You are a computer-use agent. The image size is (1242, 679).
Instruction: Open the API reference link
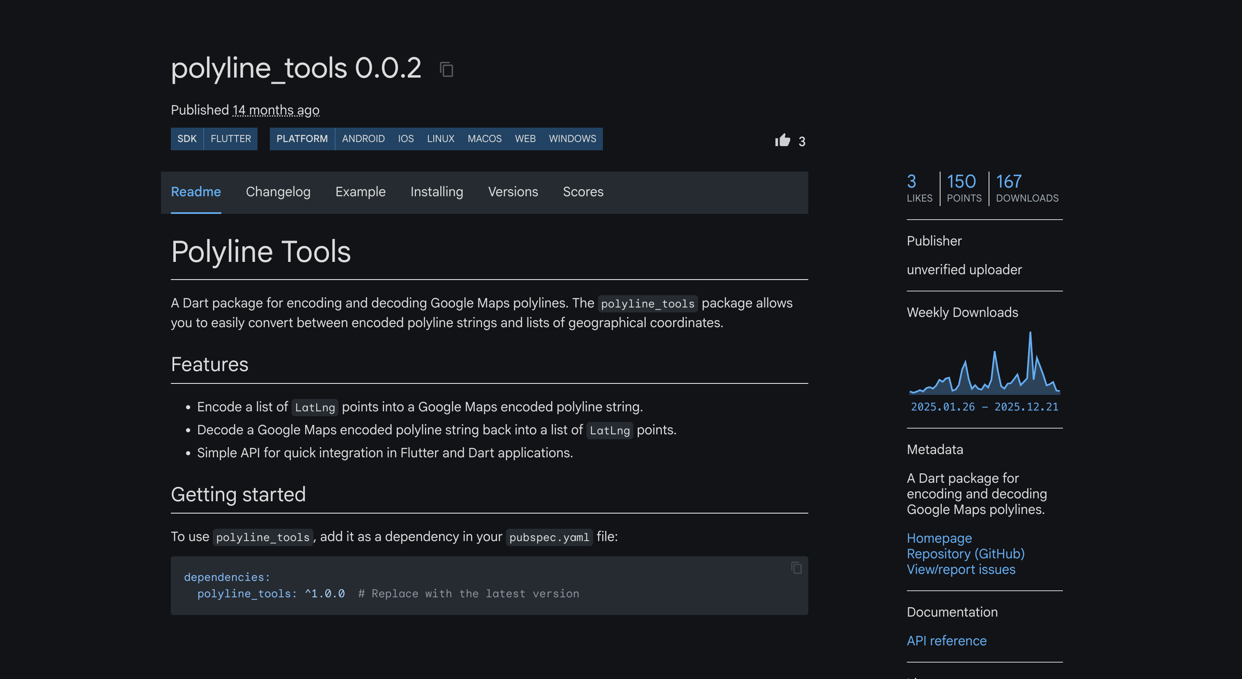(946, 640)
